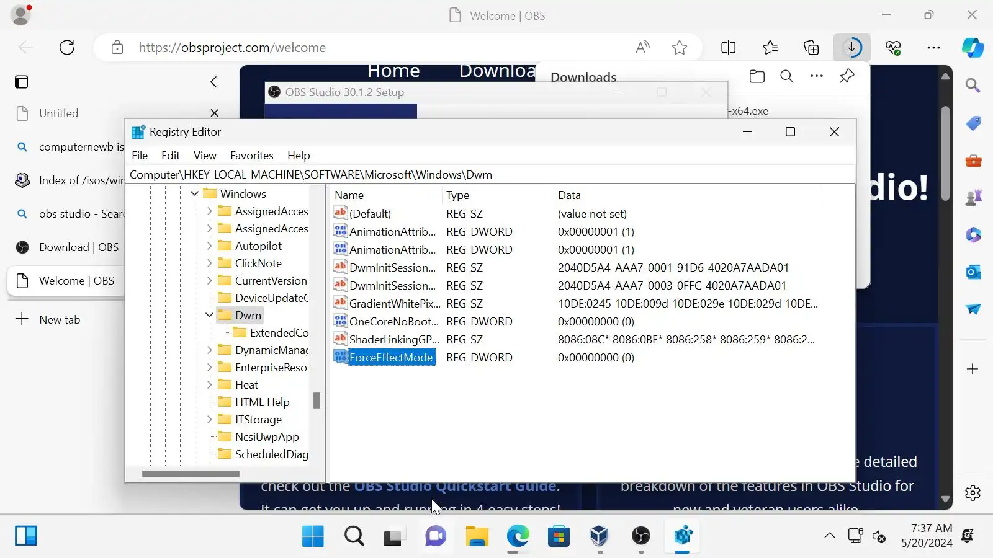Expand the ClickNote registry key
Image resolution: width=993 pixels, height=558 pixels.
coord(209,263)
